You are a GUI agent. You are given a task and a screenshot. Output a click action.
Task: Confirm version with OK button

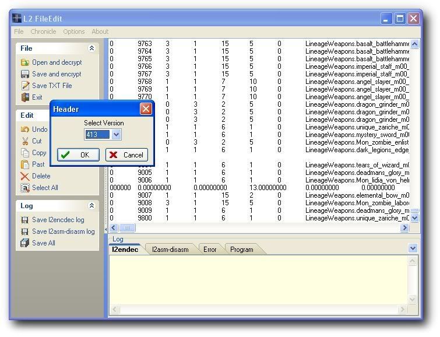tap(78, 155)
